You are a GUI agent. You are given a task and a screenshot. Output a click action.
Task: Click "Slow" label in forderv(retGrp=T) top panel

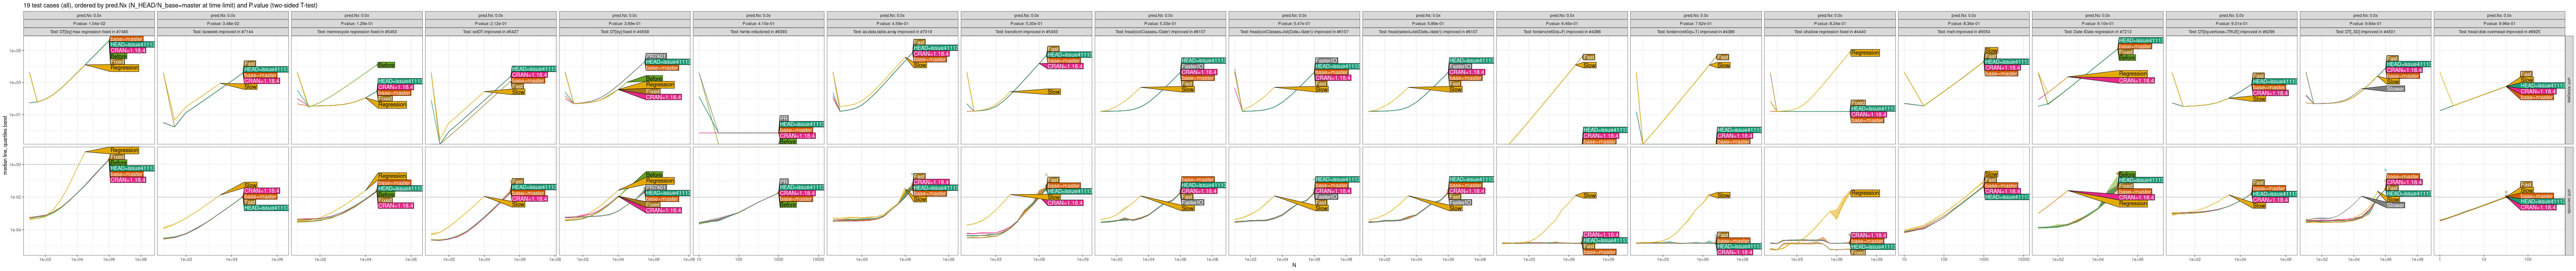(x=1723, y=65)
